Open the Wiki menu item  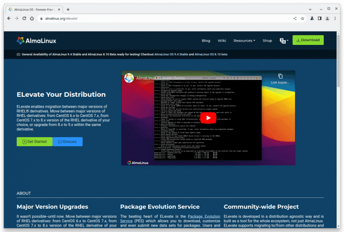point(222,40)
